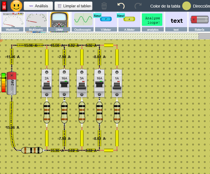Toggle the red power switch

click(x=4, y=6)
